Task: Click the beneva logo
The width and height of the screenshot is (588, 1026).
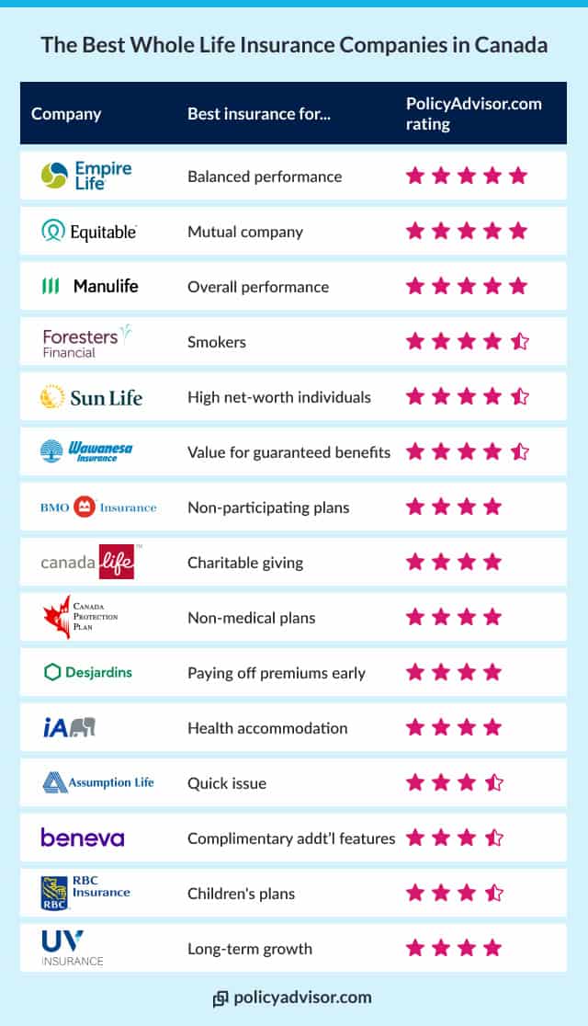Action: click(x=83, y=838)
